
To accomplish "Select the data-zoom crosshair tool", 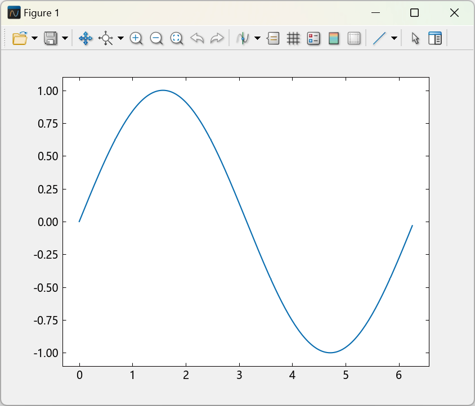I will (x=105, y=38).
